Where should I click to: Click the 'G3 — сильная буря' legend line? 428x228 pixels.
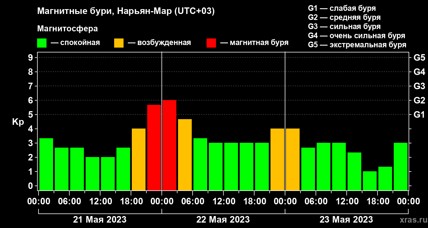click(344, 27)
